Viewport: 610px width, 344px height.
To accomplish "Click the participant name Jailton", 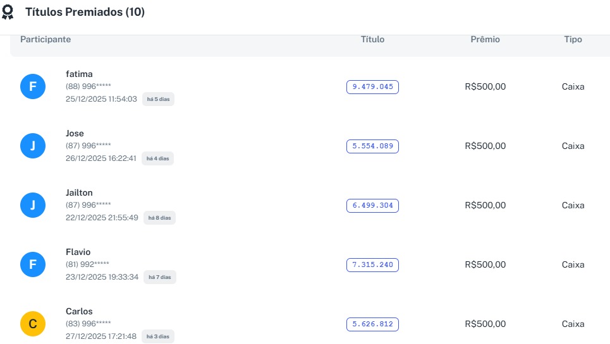I will point(79,193).
